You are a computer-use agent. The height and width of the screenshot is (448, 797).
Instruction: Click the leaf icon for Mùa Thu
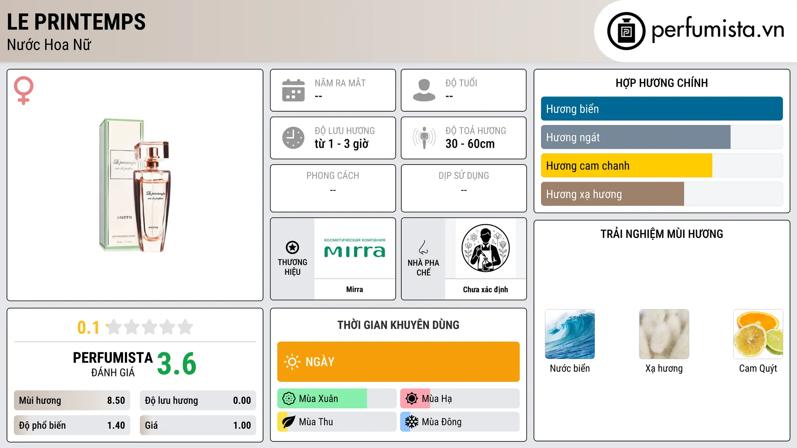click(x=289, y=422)
